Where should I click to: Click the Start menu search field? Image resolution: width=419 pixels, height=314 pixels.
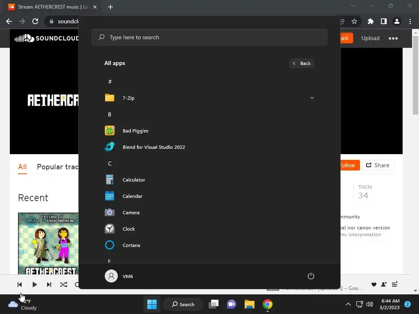209,37
